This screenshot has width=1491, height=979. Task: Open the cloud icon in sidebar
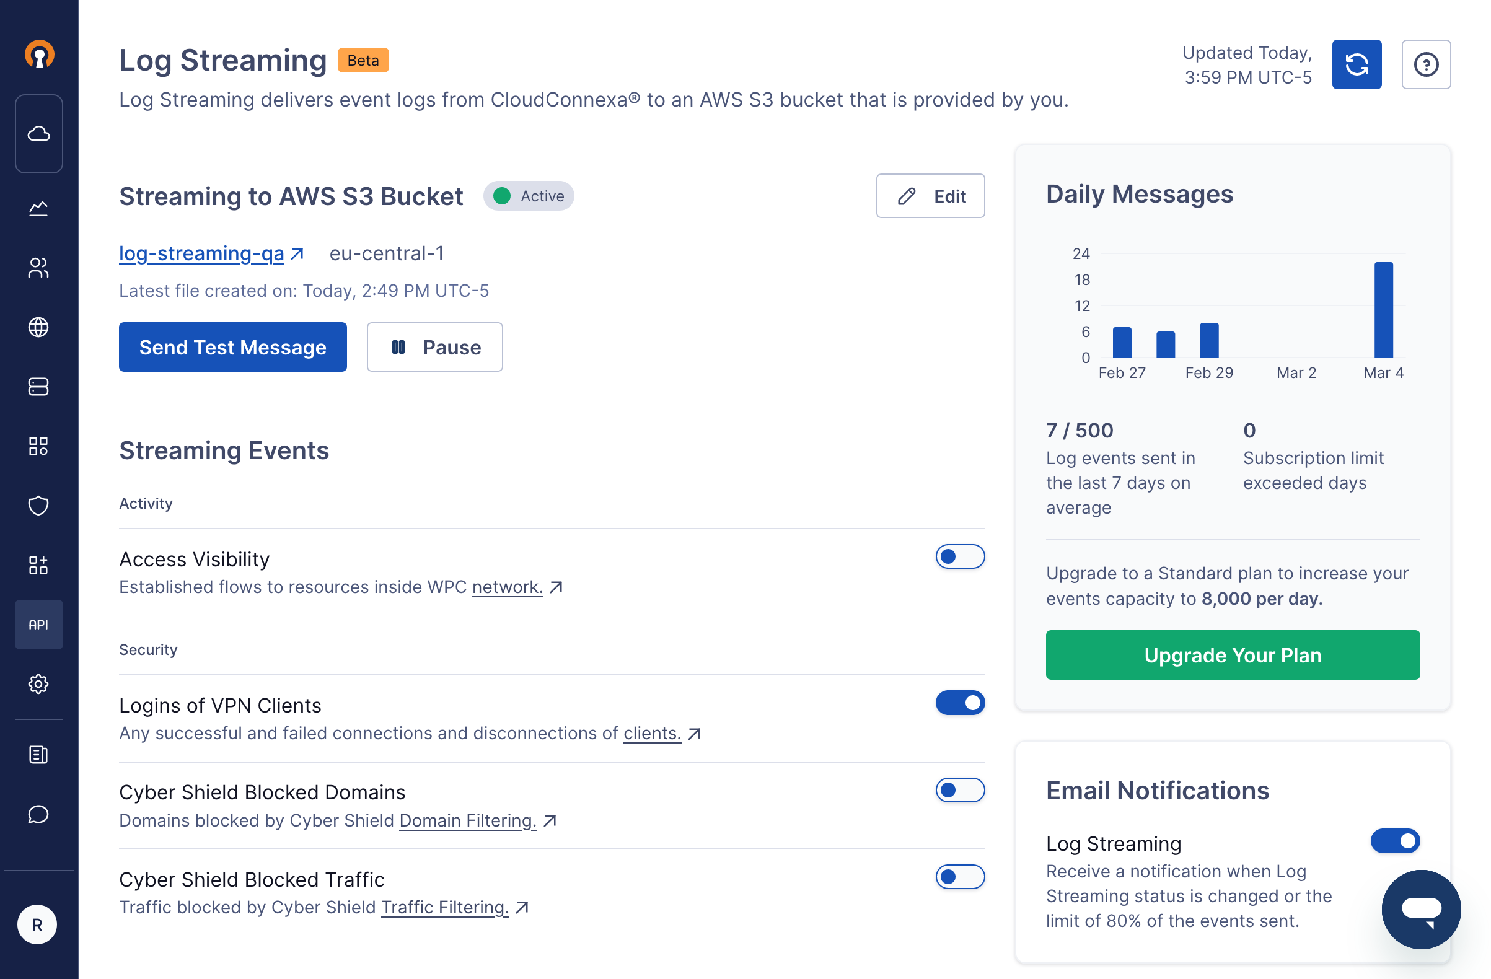coord(39,133)
